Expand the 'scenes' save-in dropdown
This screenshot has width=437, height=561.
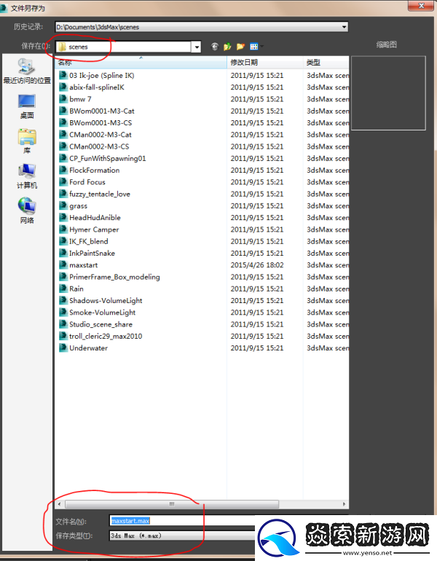click(196, 47)
